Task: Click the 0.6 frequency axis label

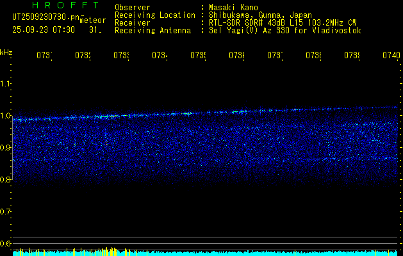Action: coord(6,244)
